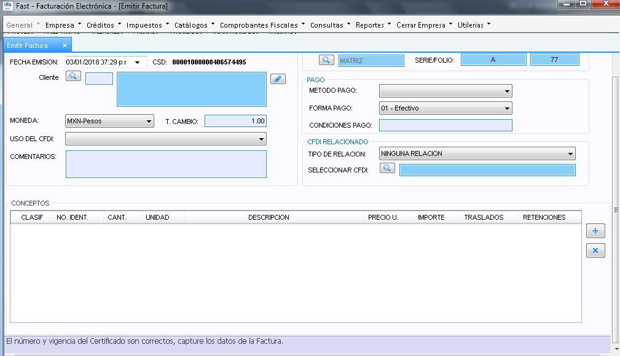Click the SELECCIONAR CFDI field
The height and width of the screenshot is (356, 620).
coord(487,170)
